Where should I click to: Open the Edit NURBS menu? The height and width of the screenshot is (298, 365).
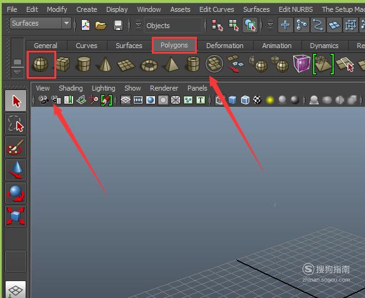296,9
